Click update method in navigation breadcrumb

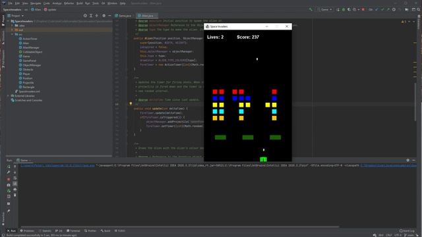(x=50, y=10)
